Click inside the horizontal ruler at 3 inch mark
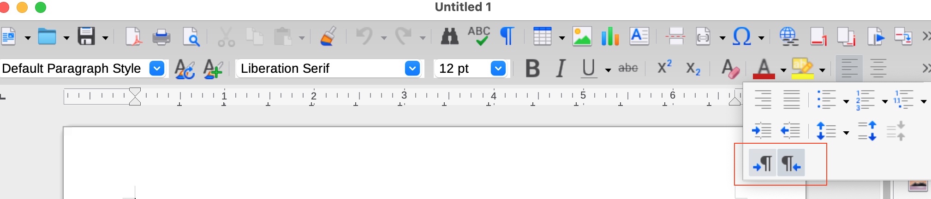Screen dimensions: 931x199 pyautogui.click(x=404, y=96)
